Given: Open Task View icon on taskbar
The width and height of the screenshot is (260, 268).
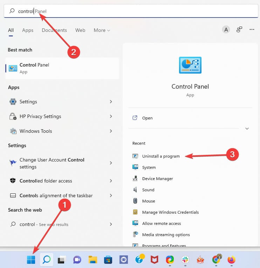Looking at the screenshot, I should coord(62,260).
